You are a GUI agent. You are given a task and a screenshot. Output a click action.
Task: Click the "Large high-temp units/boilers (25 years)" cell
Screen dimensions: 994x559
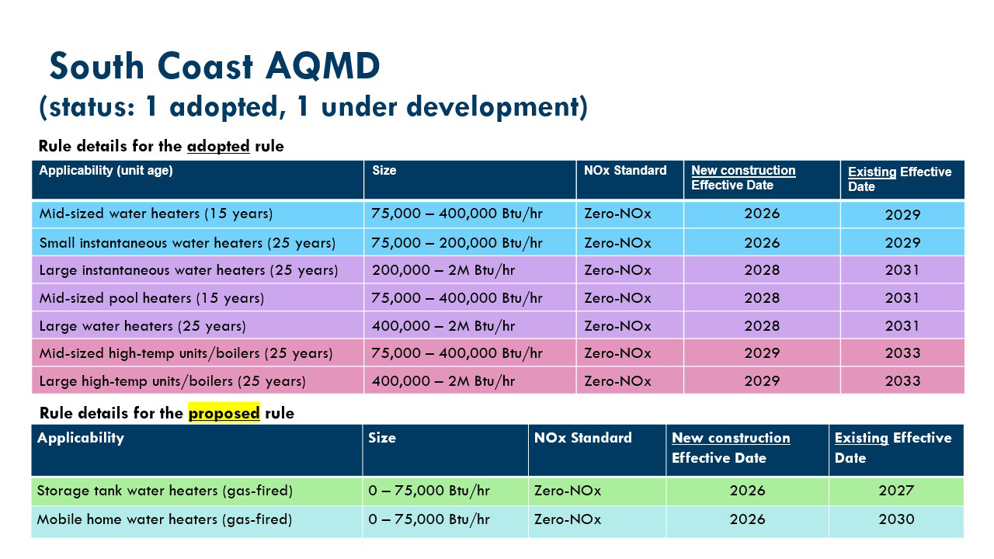[172, 381]
